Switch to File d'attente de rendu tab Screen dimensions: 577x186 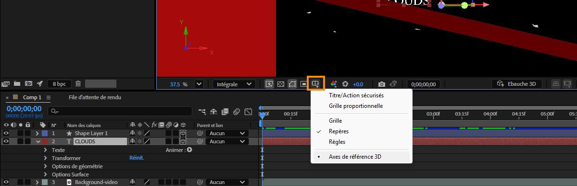[x=95, y=97]
